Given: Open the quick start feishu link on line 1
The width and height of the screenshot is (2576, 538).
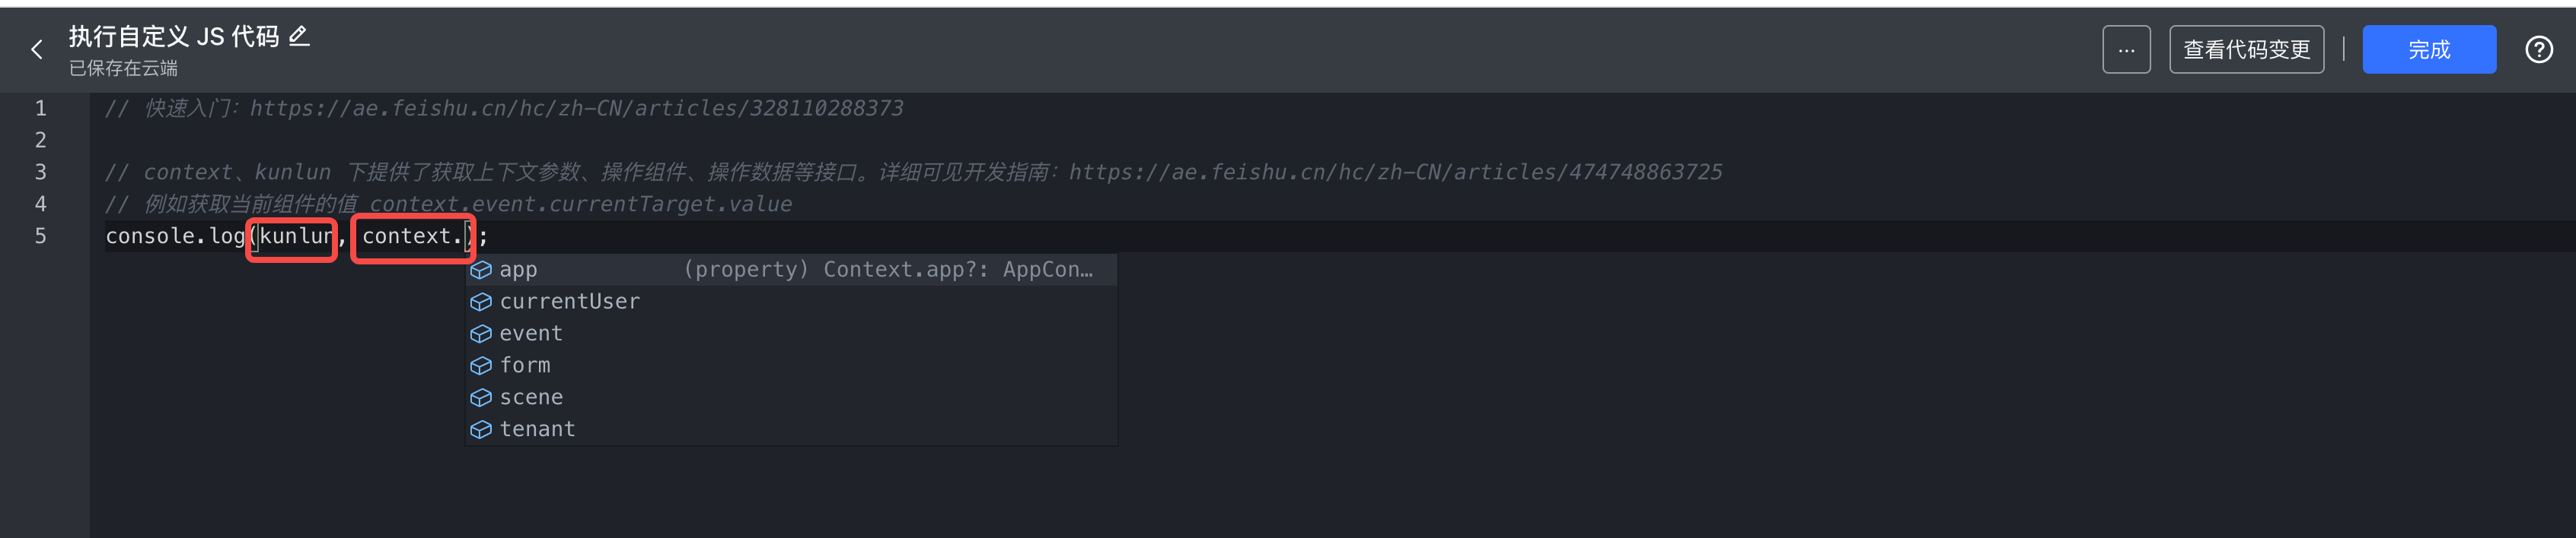Looking at the screenshot, I should (x=576, y=108).
